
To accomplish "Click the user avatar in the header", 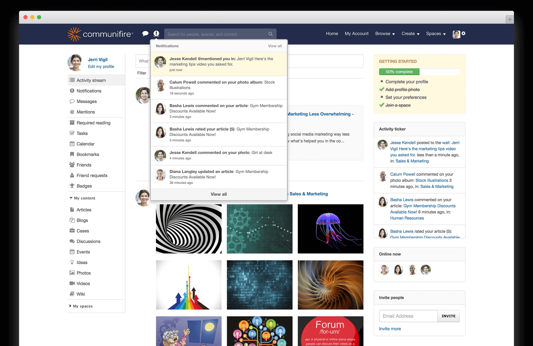I will (x=456, y=34).
